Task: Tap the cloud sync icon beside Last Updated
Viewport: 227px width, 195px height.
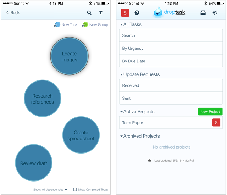Action: click(x=150, y=160)
